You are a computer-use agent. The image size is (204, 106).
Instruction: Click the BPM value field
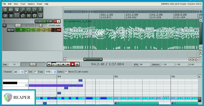coord(144,64)
